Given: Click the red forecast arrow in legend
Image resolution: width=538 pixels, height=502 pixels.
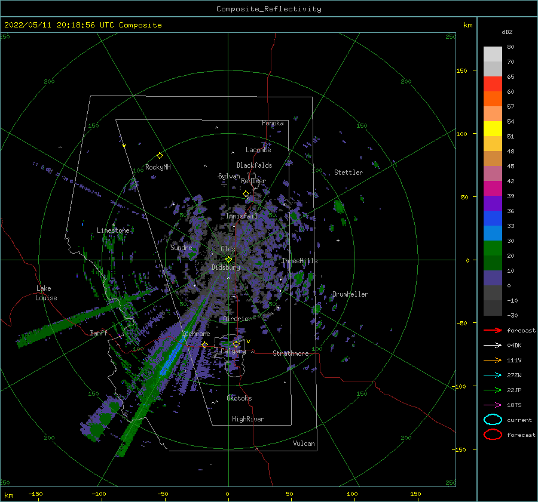Looking at the screenshot, I should pos(493,330).
